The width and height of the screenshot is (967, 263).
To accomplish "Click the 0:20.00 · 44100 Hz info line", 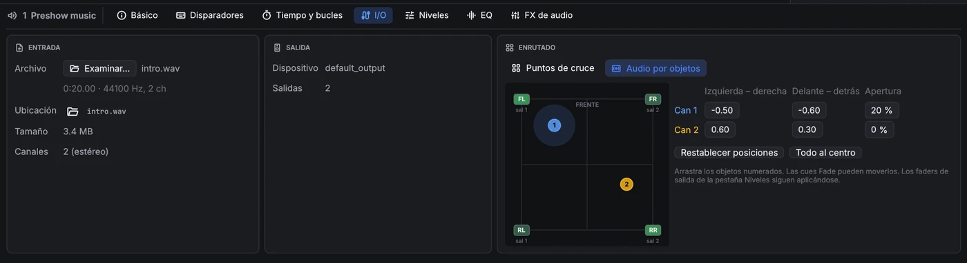I will [115, 89].
